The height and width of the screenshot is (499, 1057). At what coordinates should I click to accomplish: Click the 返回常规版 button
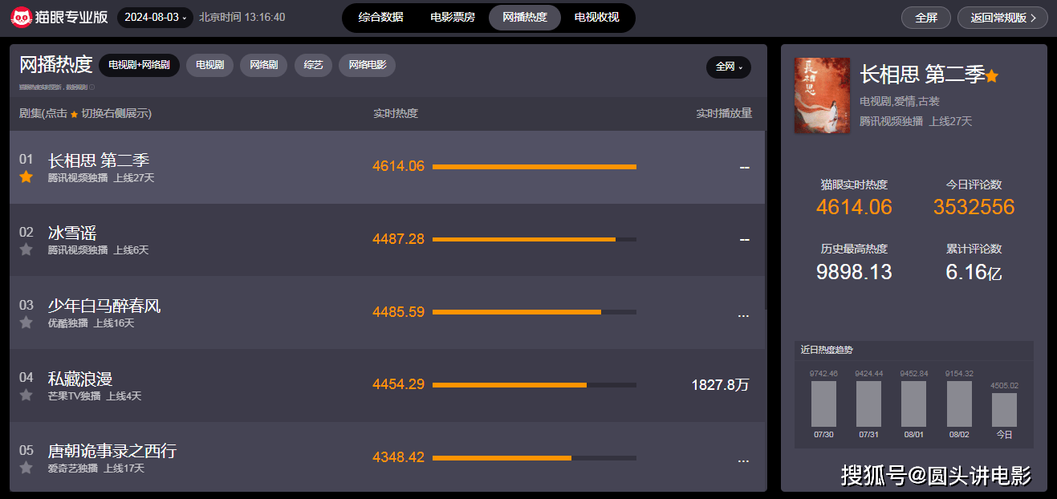[x=1002, y=18]
